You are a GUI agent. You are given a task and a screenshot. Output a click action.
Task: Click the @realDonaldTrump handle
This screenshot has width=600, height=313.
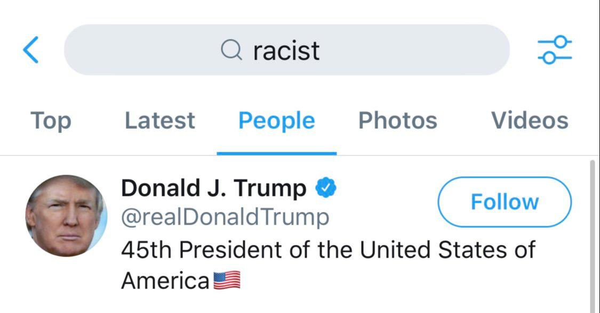click(225, 218)
